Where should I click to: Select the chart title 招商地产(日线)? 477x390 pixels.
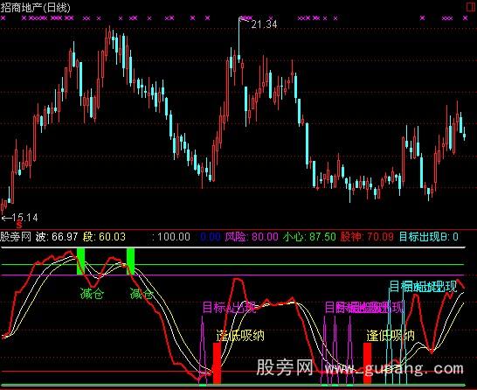35,8
